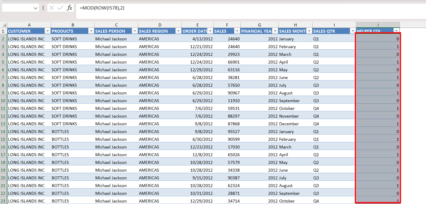Viewport: 426px width, 204px height.
Task: Open the PRODUCTS filter dropdown
Action: point(91,31)
